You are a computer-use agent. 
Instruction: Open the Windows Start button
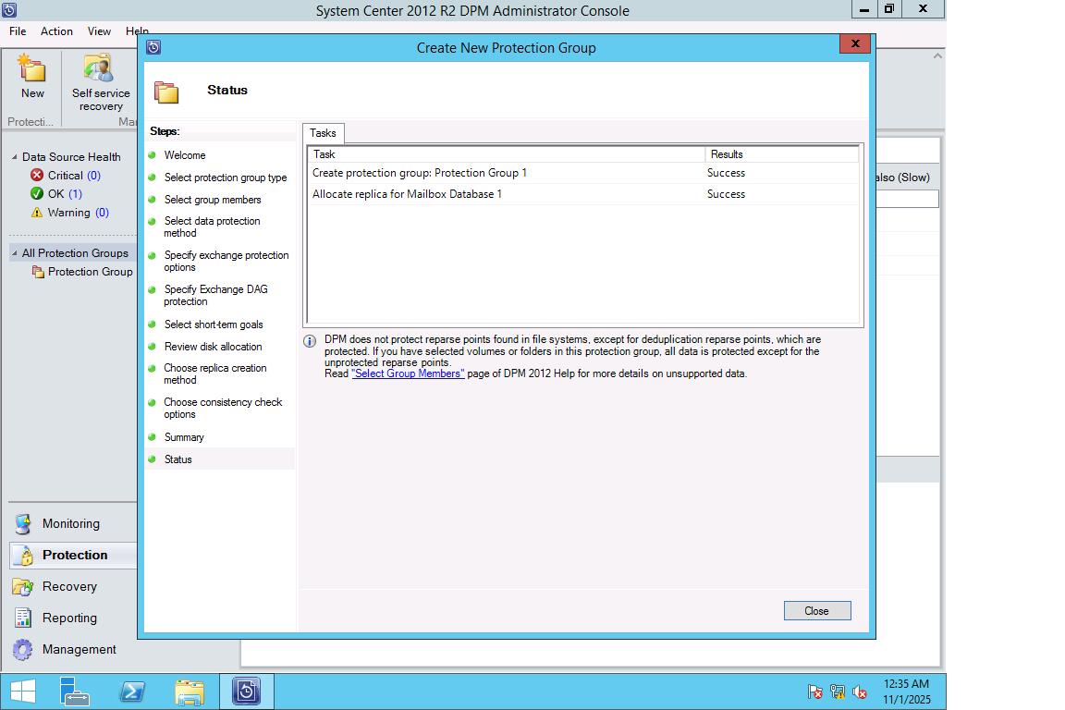point(23,692)
